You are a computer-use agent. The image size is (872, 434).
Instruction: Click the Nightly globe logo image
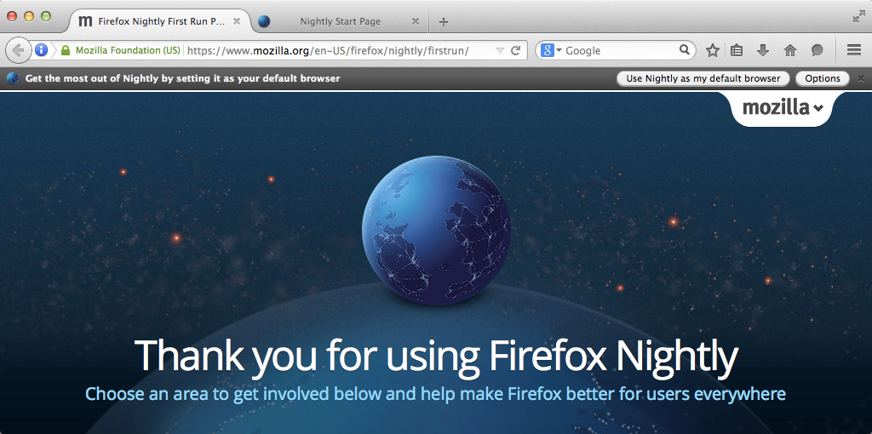(436, 230)
